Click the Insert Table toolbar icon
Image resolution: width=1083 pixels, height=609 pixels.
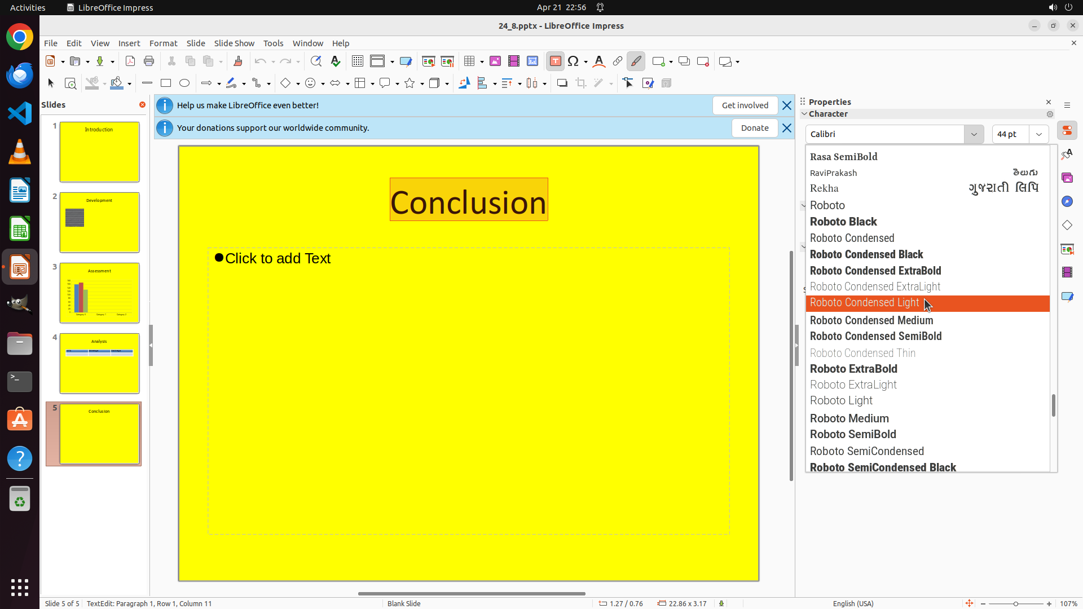469,61
